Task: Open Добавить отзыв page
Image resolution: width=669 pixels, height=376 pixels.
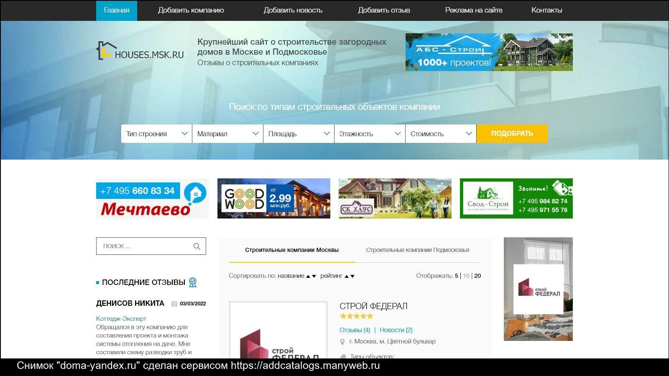Action: (x=384, y=10)
